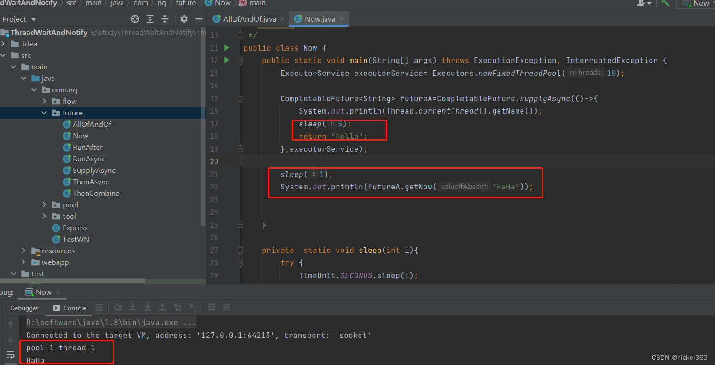Show execution point icon in debug toolbar

(99, 308)
